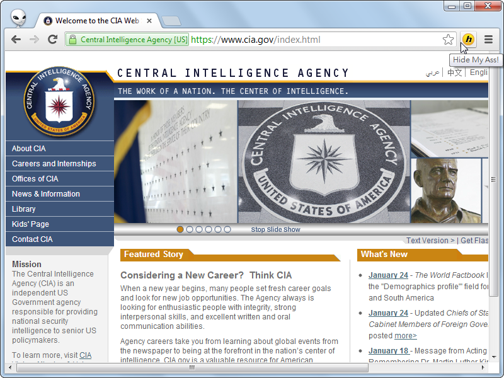504x378 pixels.
Task: Go back using the back arrow
Action: click(16, 40)
